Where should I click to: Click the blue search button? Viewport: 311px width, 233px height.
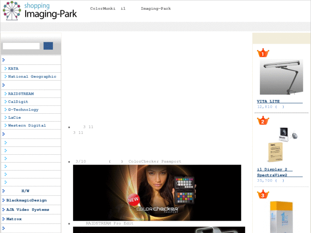(48, 46)
